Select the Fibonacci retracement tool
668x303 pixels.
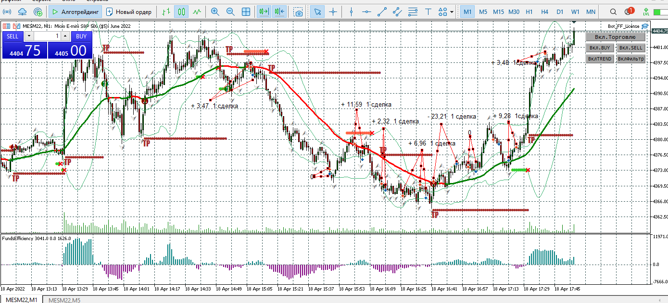pyautogui.click(x=413, y=12)
